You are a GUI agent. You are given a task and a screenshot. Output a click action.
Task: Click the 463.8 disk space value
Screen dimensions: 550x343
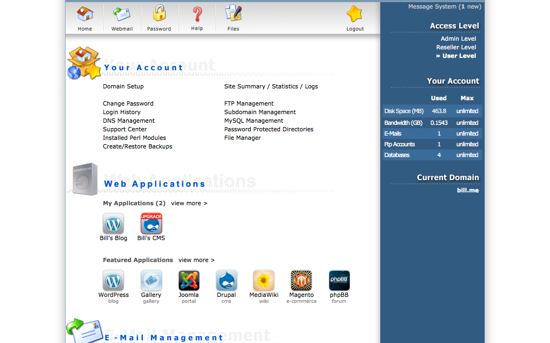(439, 111)
